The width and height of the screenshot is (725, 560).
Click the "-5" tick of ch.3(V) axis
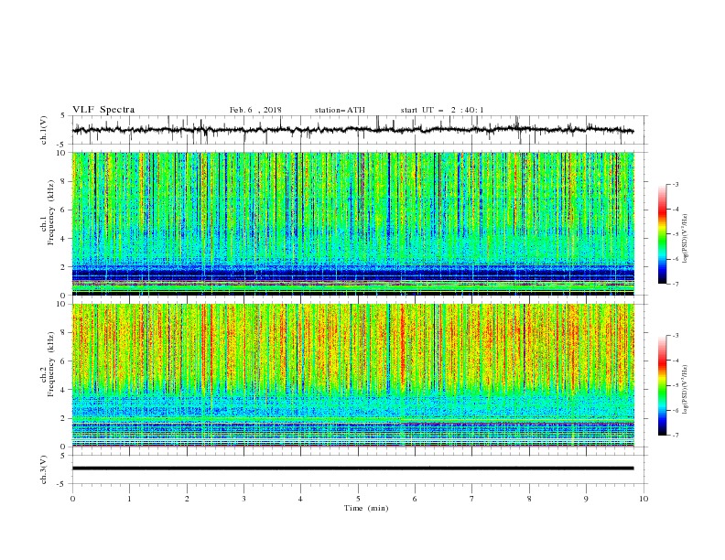point(62,484)
